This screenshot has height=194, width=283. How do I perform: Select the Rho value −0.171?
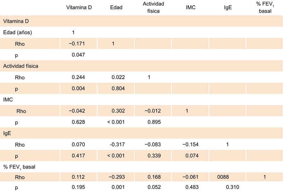(78, 44)
